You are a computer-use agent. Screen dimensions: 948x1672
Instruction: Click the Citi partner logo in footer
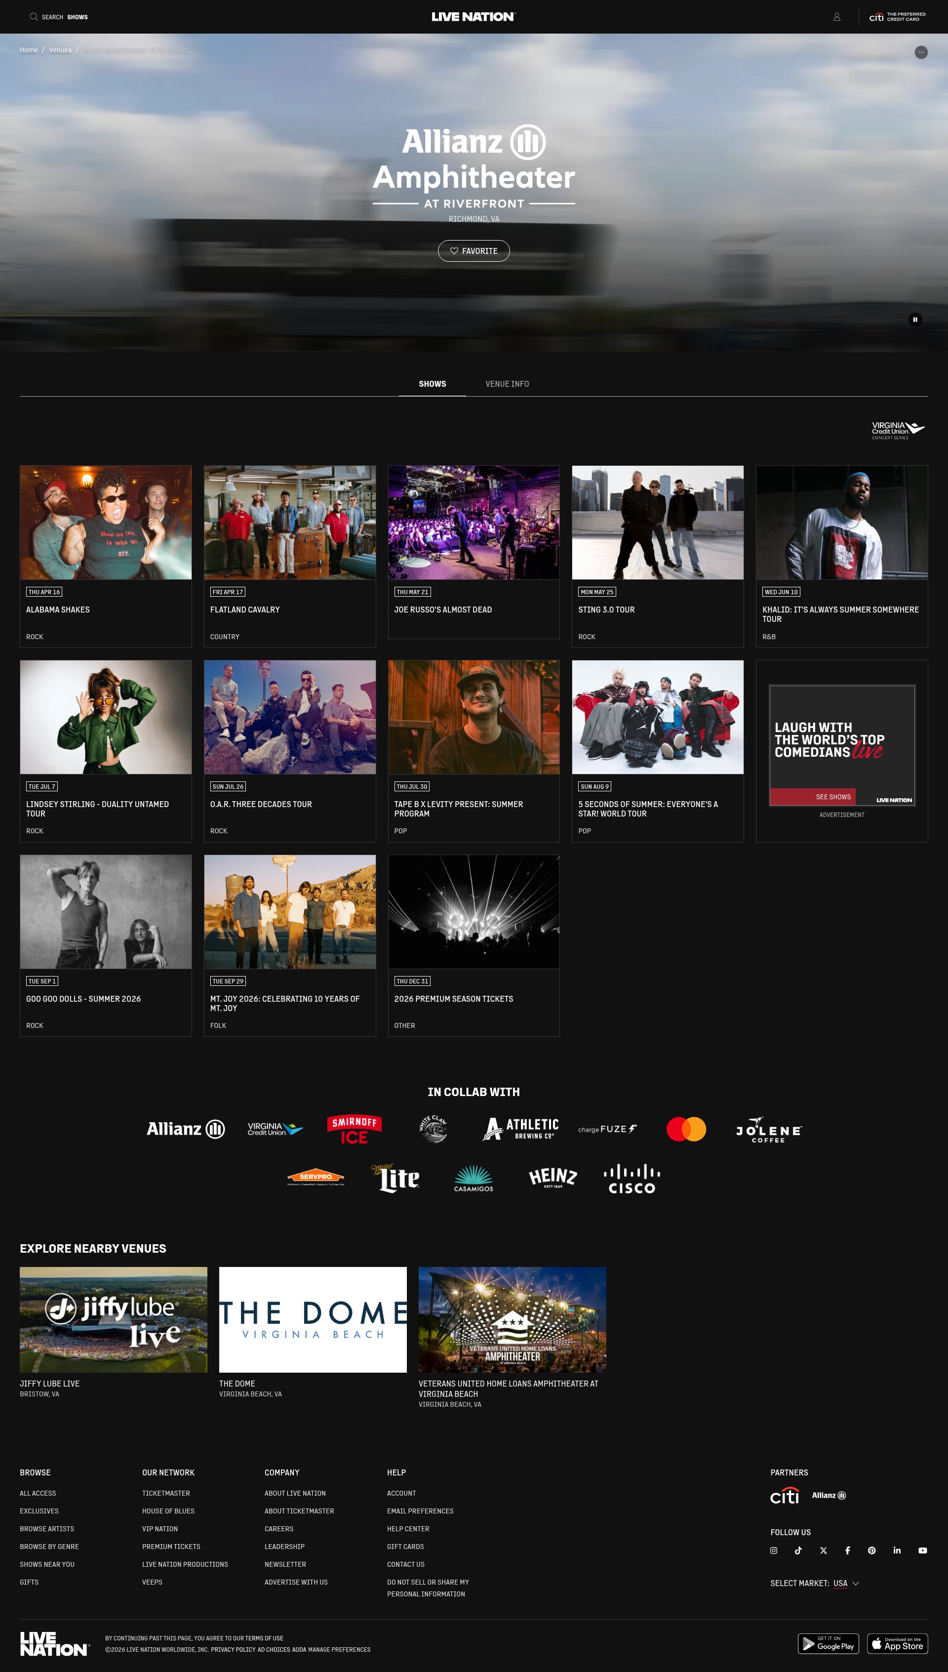point(785,1496)
